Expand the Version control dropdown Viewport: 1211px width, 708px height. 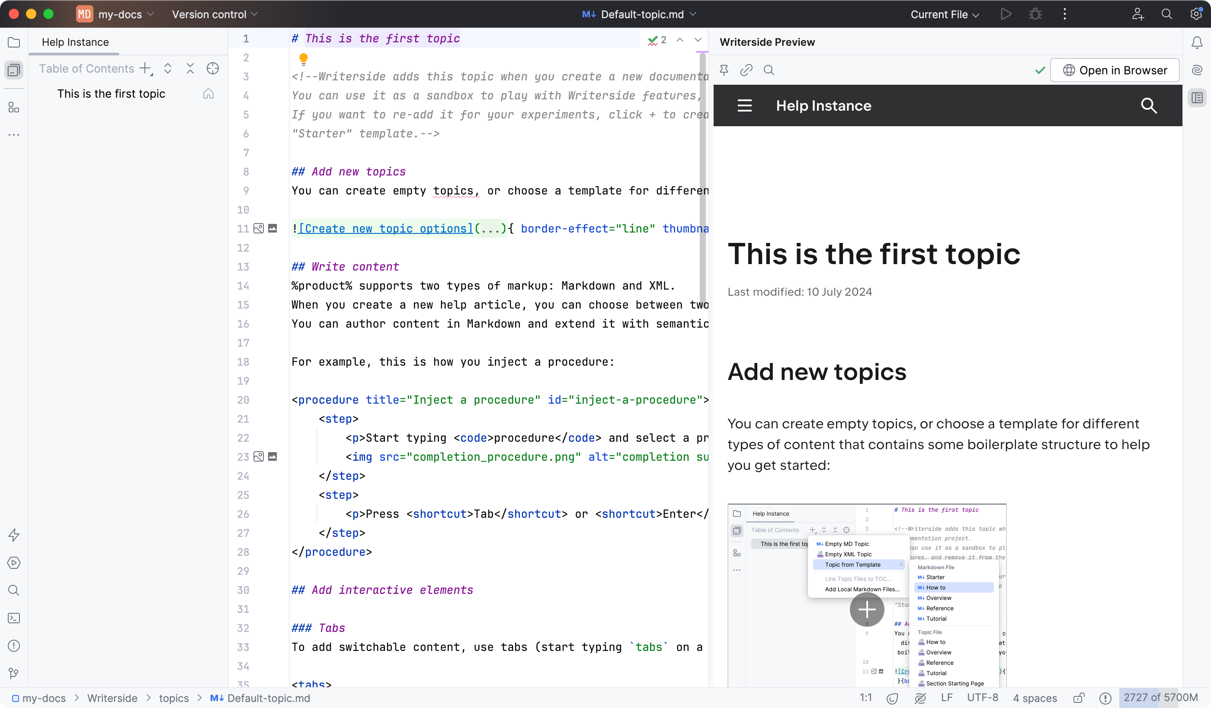click(215, 14)
